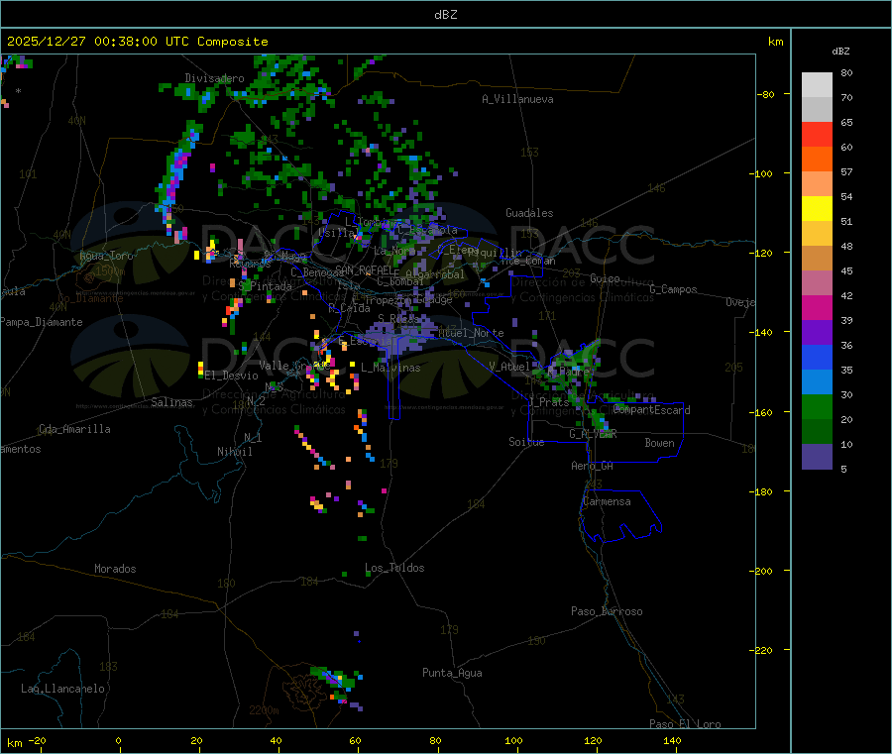Click the slate purple 5-10 dBZ swatch
This screenshot has height=754, width=892.
coord(817,457)
